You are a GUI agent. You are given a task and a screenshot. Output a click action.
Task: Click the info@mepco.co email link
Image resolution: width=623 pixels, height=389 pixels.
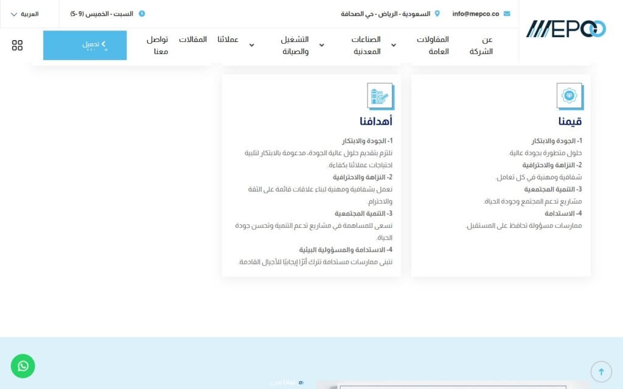pyautogui.click(x=476, y=14)
